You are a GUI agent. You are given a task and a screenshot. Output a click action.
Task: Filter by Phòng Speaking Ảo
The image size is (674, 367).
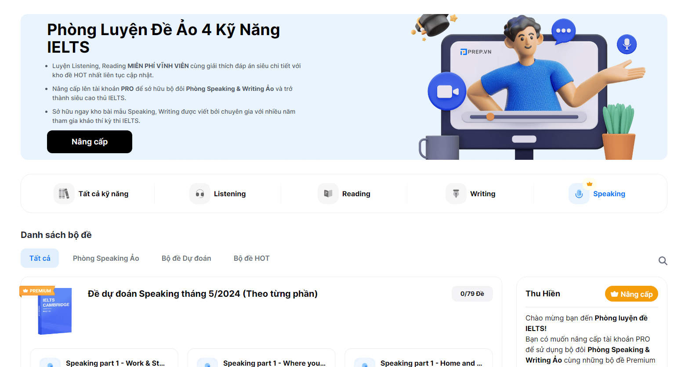[x=106, y=258]
